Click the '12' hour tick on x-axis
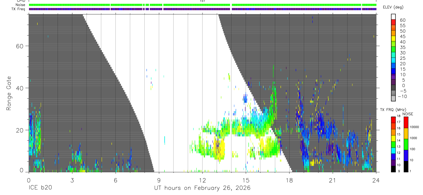Viewport: 423px width, 195px height. [x=203, y=180]
